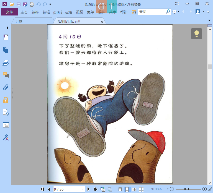The image size is (213, 193).
Task: Open the page number 9 / 36 dropdown
Action: 83,189
